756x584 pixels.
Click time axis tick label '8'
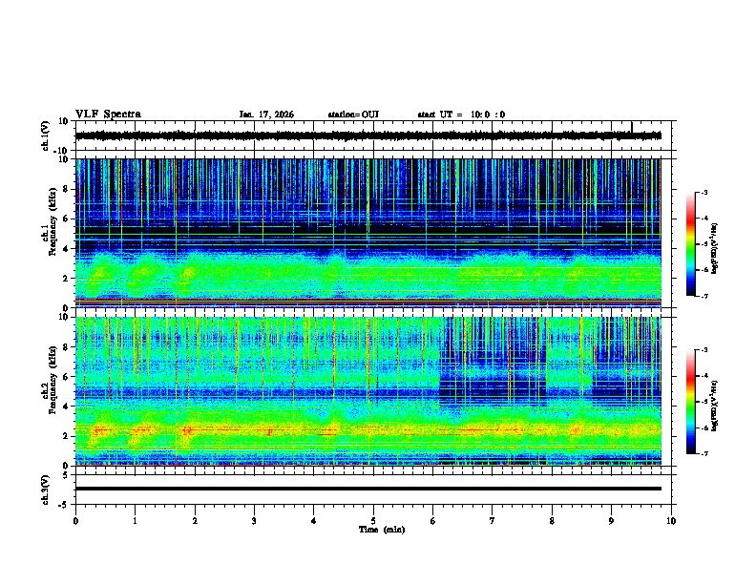point(552,521)
